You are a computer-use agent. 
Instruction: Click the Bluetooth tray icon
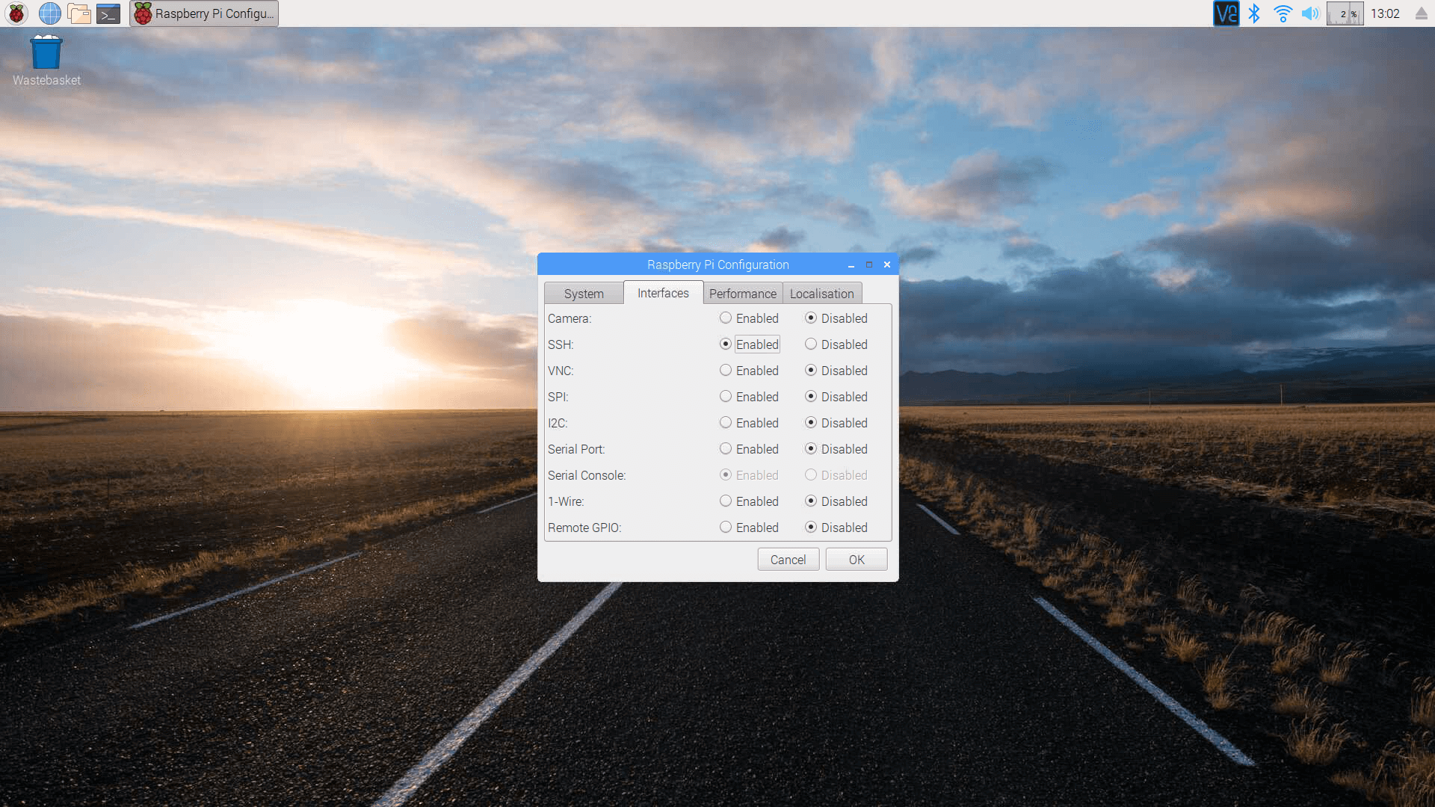click(1254, 13)
